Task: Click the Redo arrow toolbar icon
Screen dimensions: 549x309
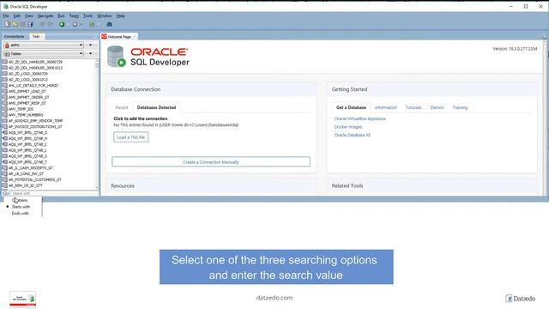Action: point(50,24)
